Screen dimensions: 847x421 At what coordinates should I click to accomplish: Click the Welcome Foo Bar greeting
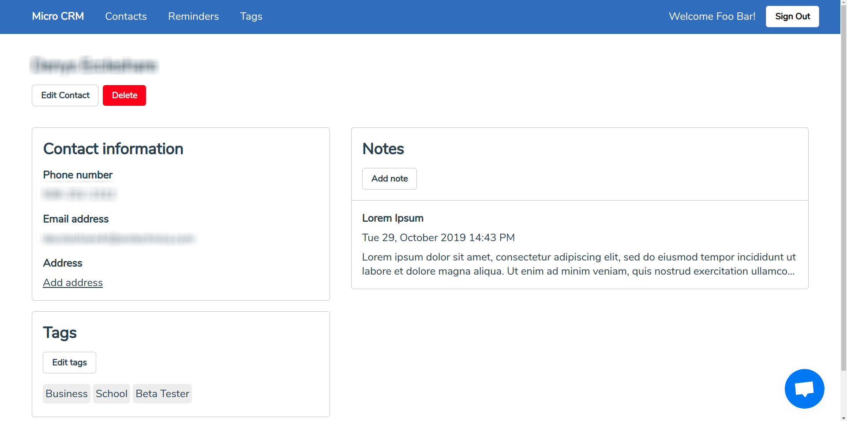[x=712, y=16]
